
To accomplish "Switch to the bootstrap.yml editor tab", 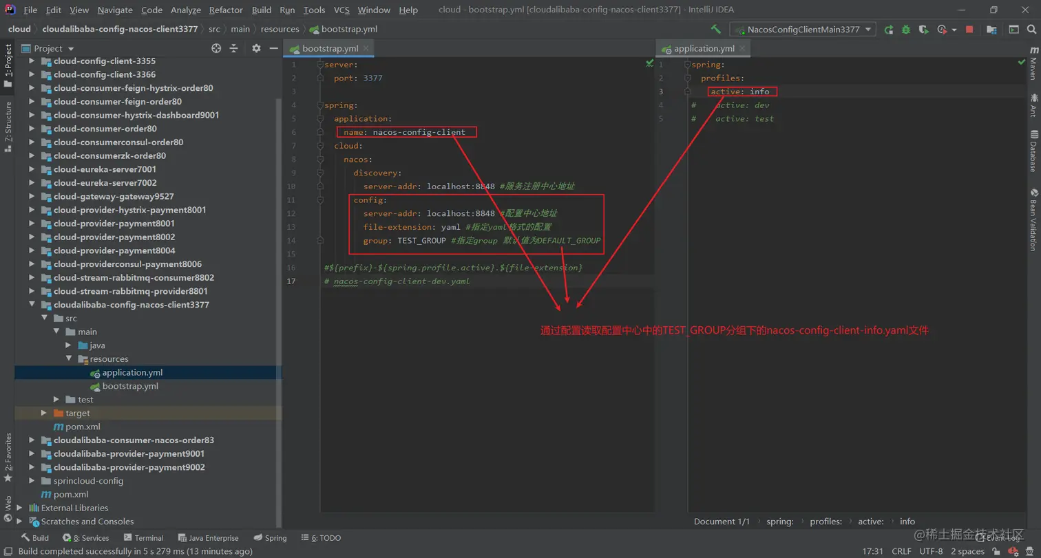I will click(330, 48).
